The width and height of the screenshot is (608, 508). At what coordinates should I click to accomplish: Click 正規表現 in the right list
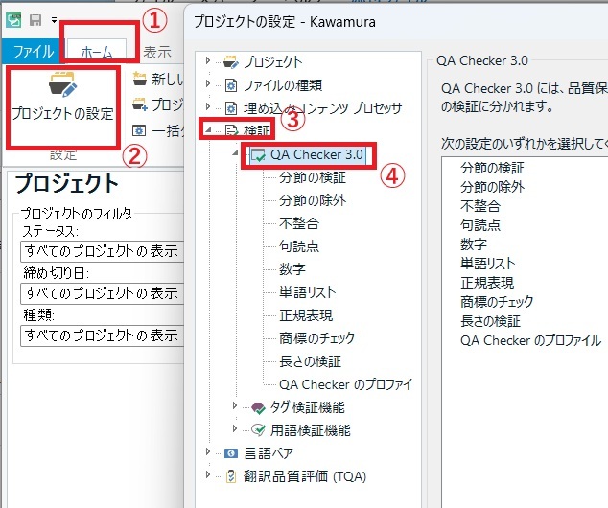[x=487, y=283]
